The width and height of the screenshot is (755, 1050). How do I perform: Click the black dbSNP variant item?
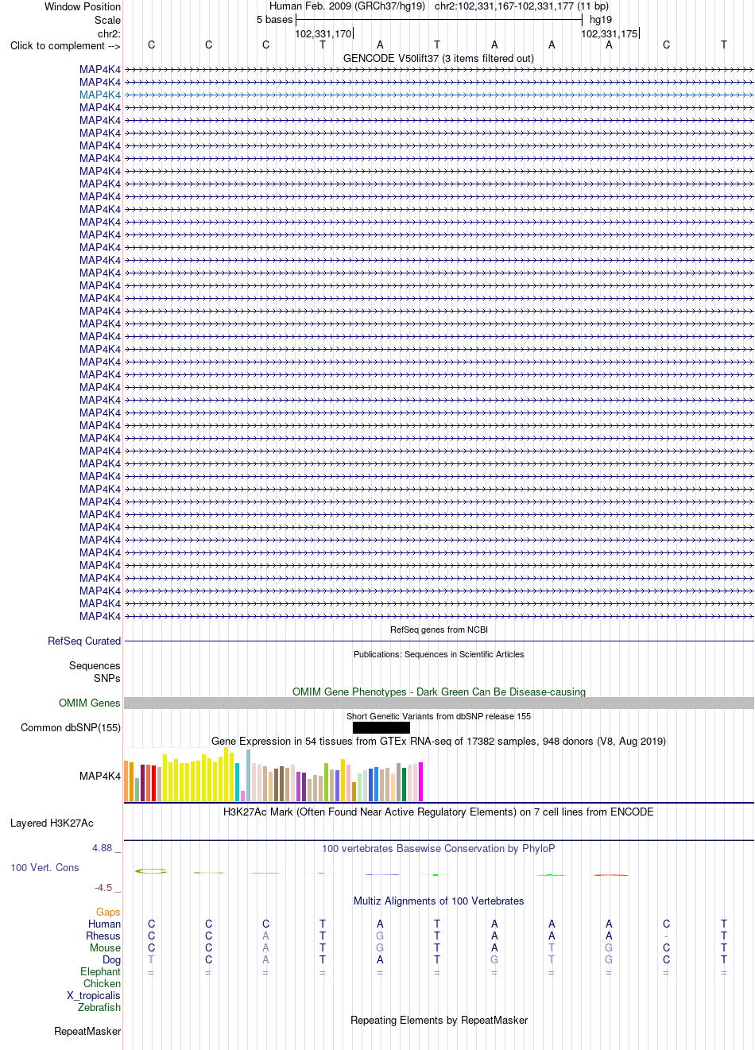coord(381,727)
